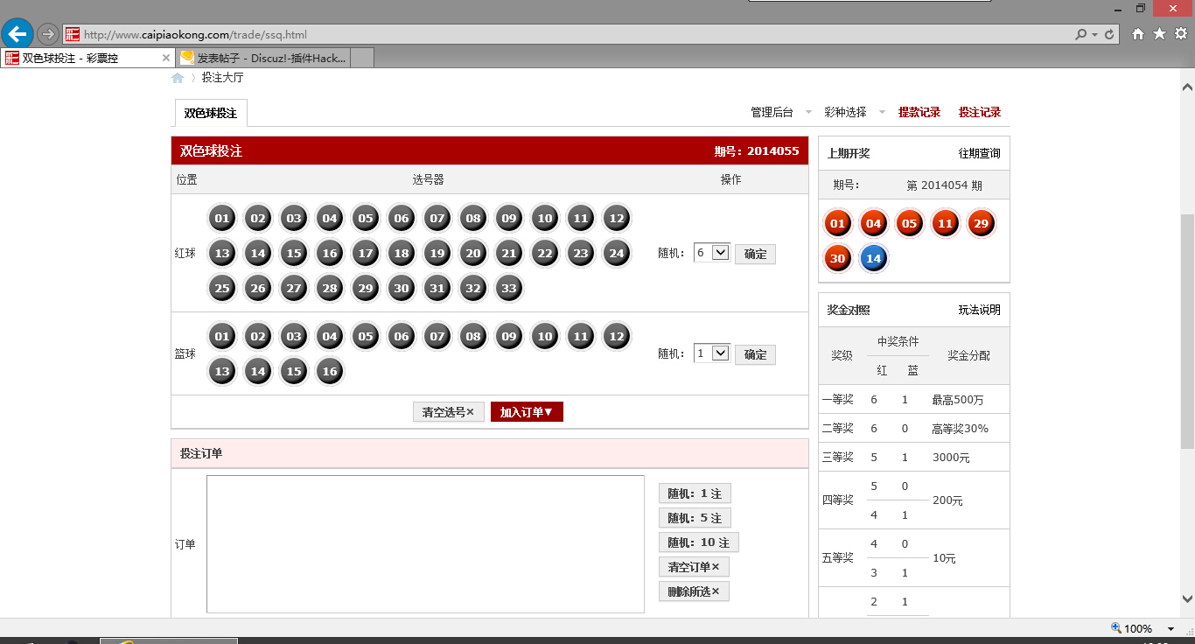The width and height of the screenshot is (1195, 644).
Task: Click breadcrumb home icon above 投注大厅
Action: [178, 78]
